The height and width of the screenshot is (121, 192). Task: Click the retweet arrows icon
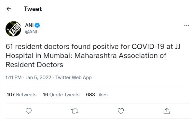(75, 111)
